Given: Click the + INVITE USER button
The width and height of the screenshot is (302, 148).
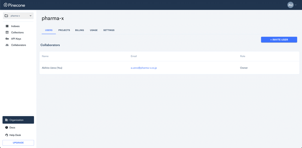Looking at the screenshot, I should click(x=279, y=40).
